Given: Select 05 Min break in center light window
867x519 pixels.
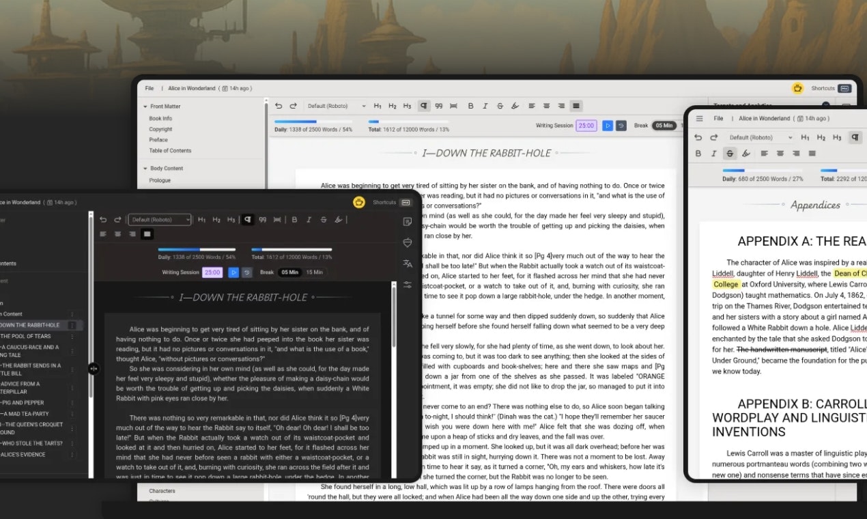Looking at the screenshot, I should pos(664,126).
